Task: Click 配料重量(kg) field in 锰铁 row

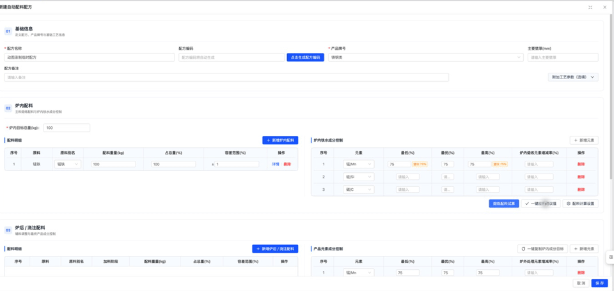Action: pyautogui.click(x=113, y=165)
